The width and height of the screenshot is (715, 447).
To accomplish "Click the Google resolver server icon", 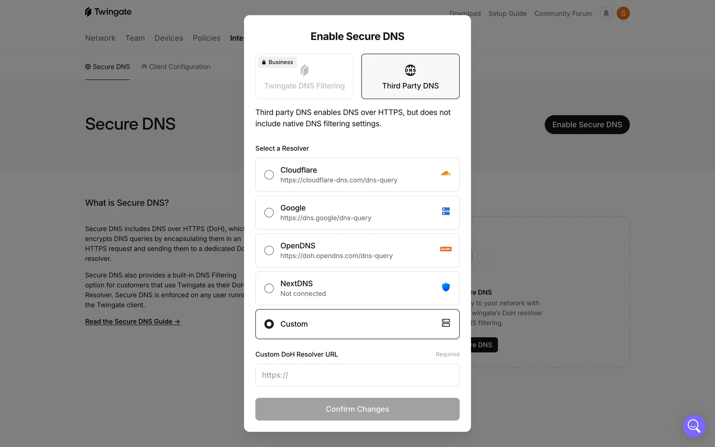I will 446,211.
